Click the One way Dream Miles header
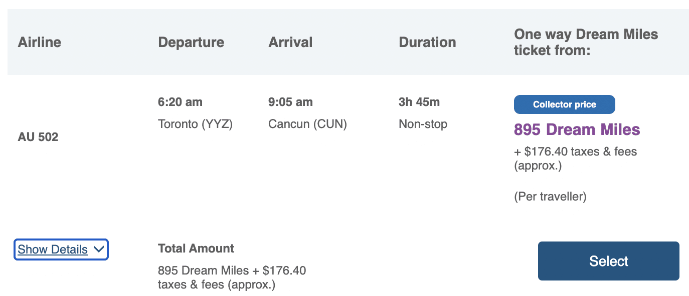 (586, 42)
